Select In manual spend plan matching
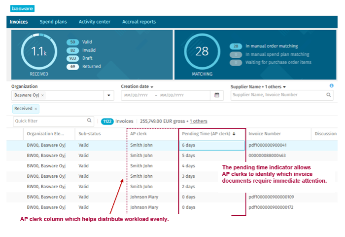Image resolution: width=345 pixels, height=237 pixels. (x=277, y=54)
